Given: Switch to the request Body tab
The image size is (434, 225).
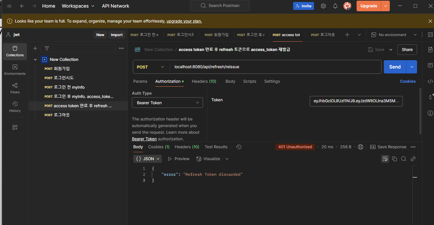Looking at the screenshot, I should 230,81.
